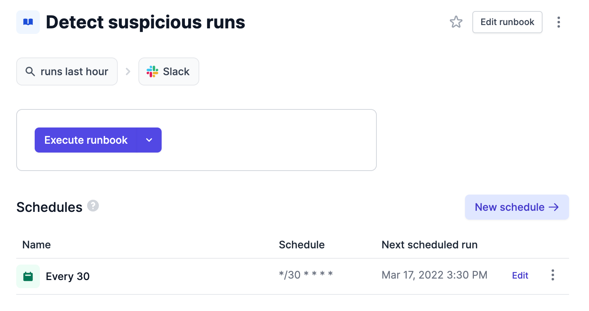Open the Every 30 schedule row options menu
Image resolution: width=589 pixels, height=311 pixels.
pyautogui.click(x=552, y=275)
